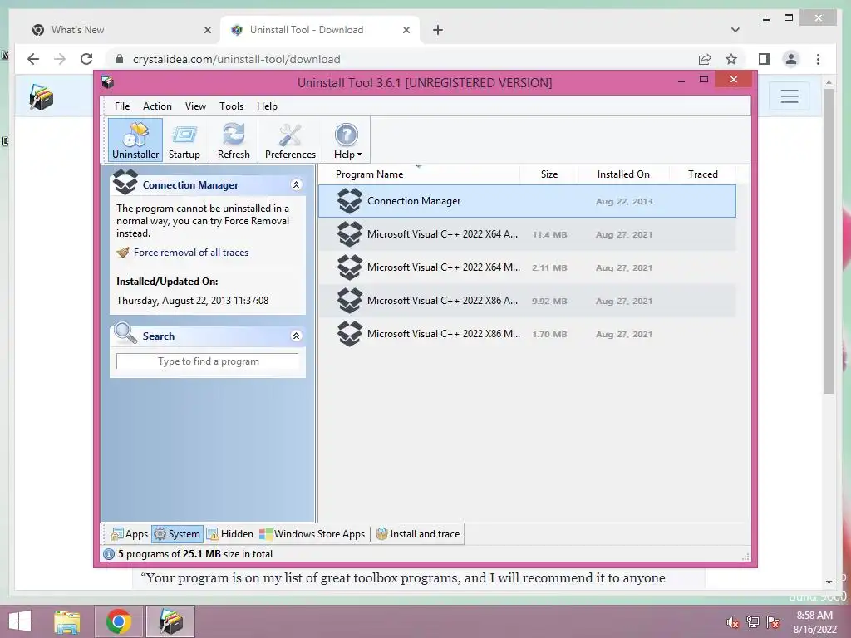Open the Action menu
The image size is (851, 638).
pyautogui.click(x=157, y=106)
